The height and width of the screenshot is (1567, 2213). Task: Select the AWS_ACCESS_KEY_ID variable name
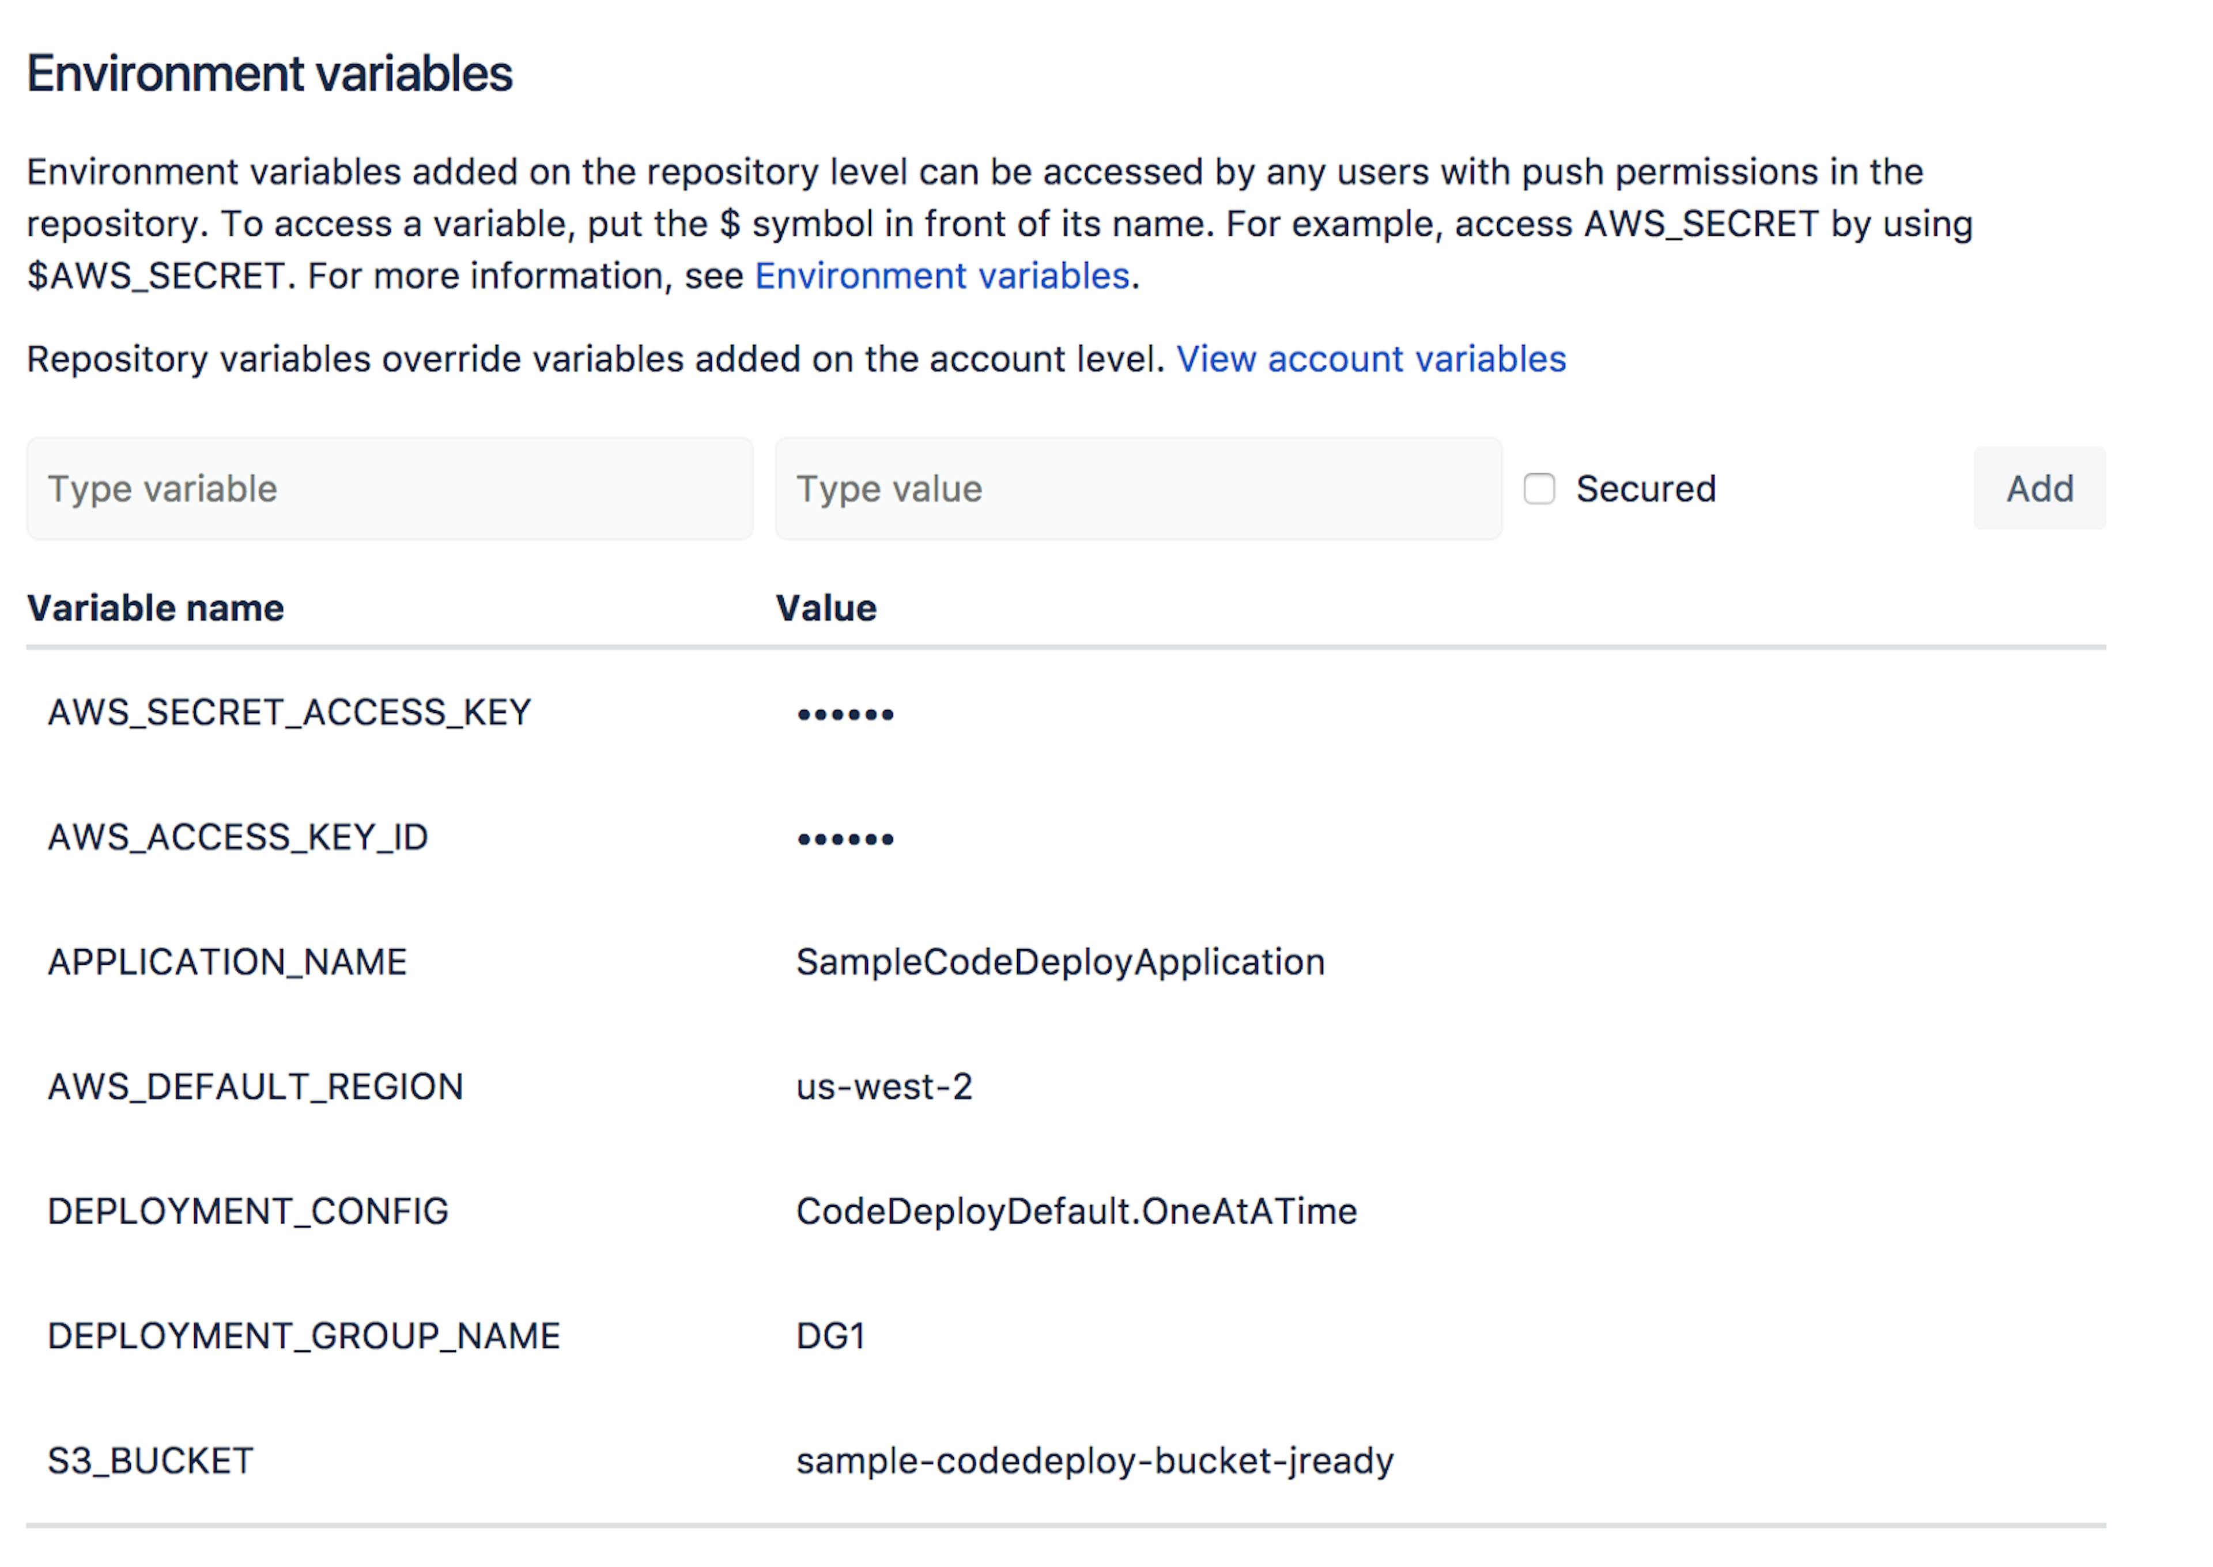237,837
